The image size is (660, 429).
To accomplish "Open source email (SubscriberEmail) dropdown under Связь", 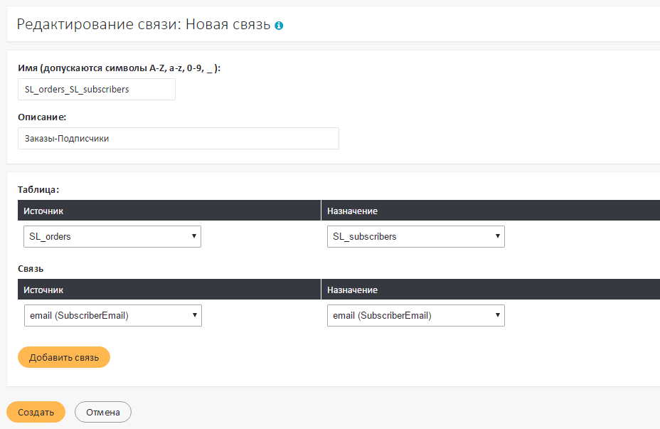I will tap(112, 316).
